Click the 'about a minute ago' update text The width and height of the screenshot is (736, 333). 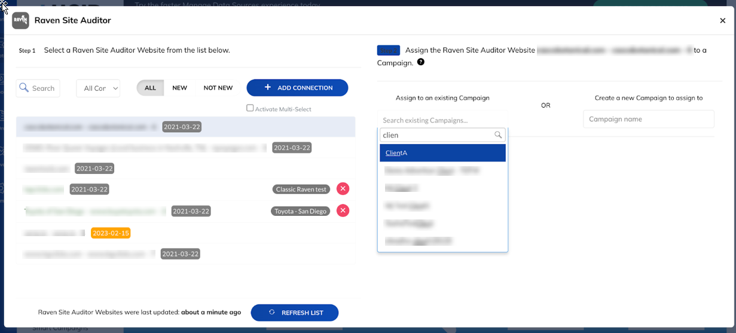pos(211,312)
